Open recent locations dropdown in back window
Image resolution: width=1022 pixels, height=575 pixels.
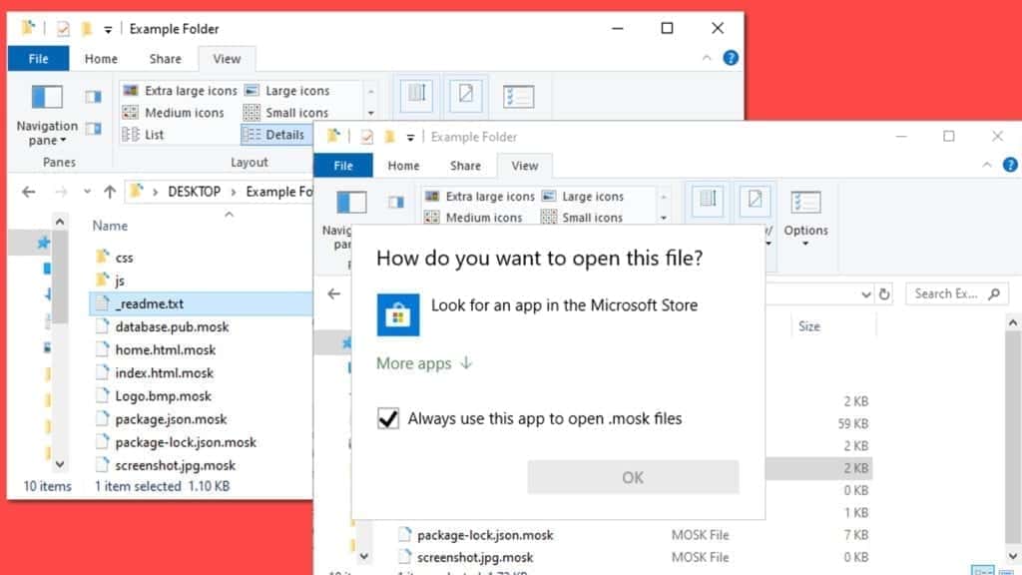[87, 192]
